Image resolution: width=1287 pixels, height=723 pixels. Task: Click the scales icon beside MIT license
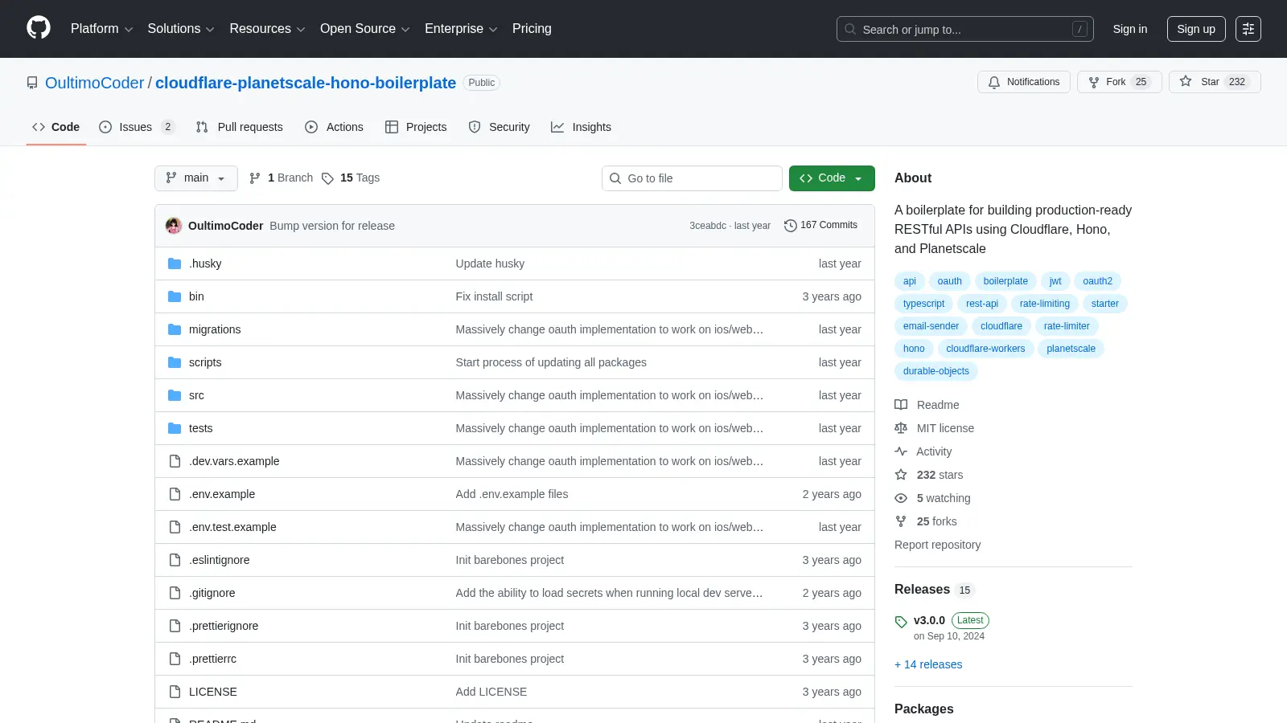(x=901, y=428)
